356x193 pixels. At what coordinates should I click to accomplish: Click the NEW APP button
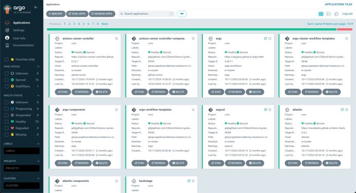click(x=56, y=14)
